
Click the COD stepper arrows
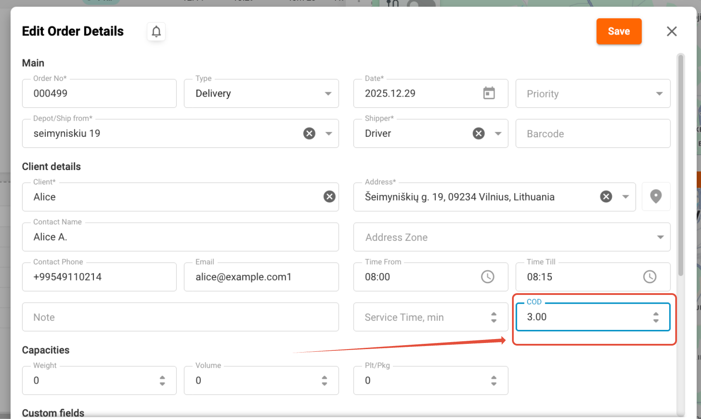(656, 317)
